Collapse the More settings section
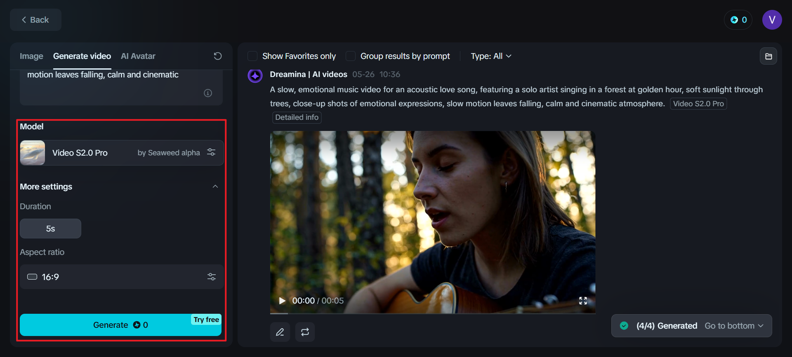This screenshot has width=792, height=357. click(x=215, y=187)
